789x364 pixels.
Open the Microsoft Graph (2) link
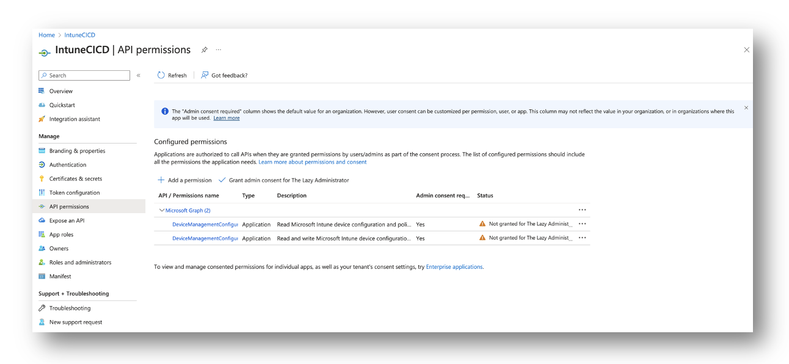(x=188, y=211)
